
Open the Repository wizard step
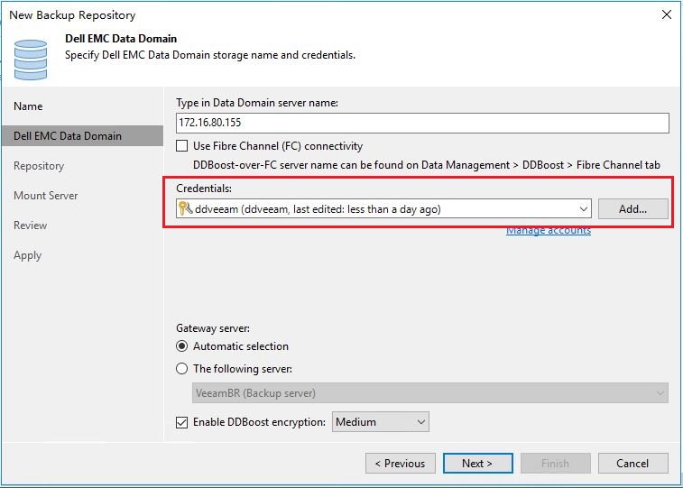pyautogui.click(x=39, y=166)
